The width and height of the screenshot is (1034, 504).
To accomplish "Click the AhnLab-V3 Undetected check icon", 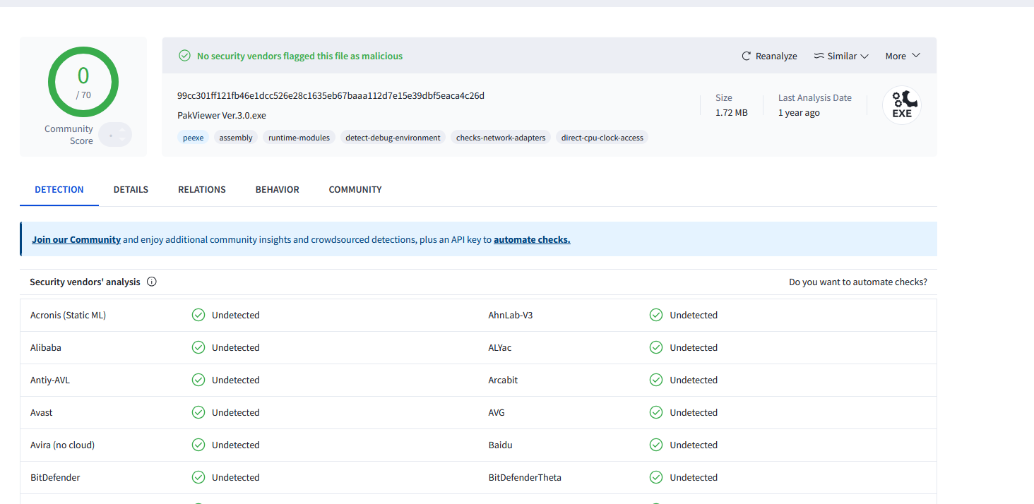I will pos(656,315).
